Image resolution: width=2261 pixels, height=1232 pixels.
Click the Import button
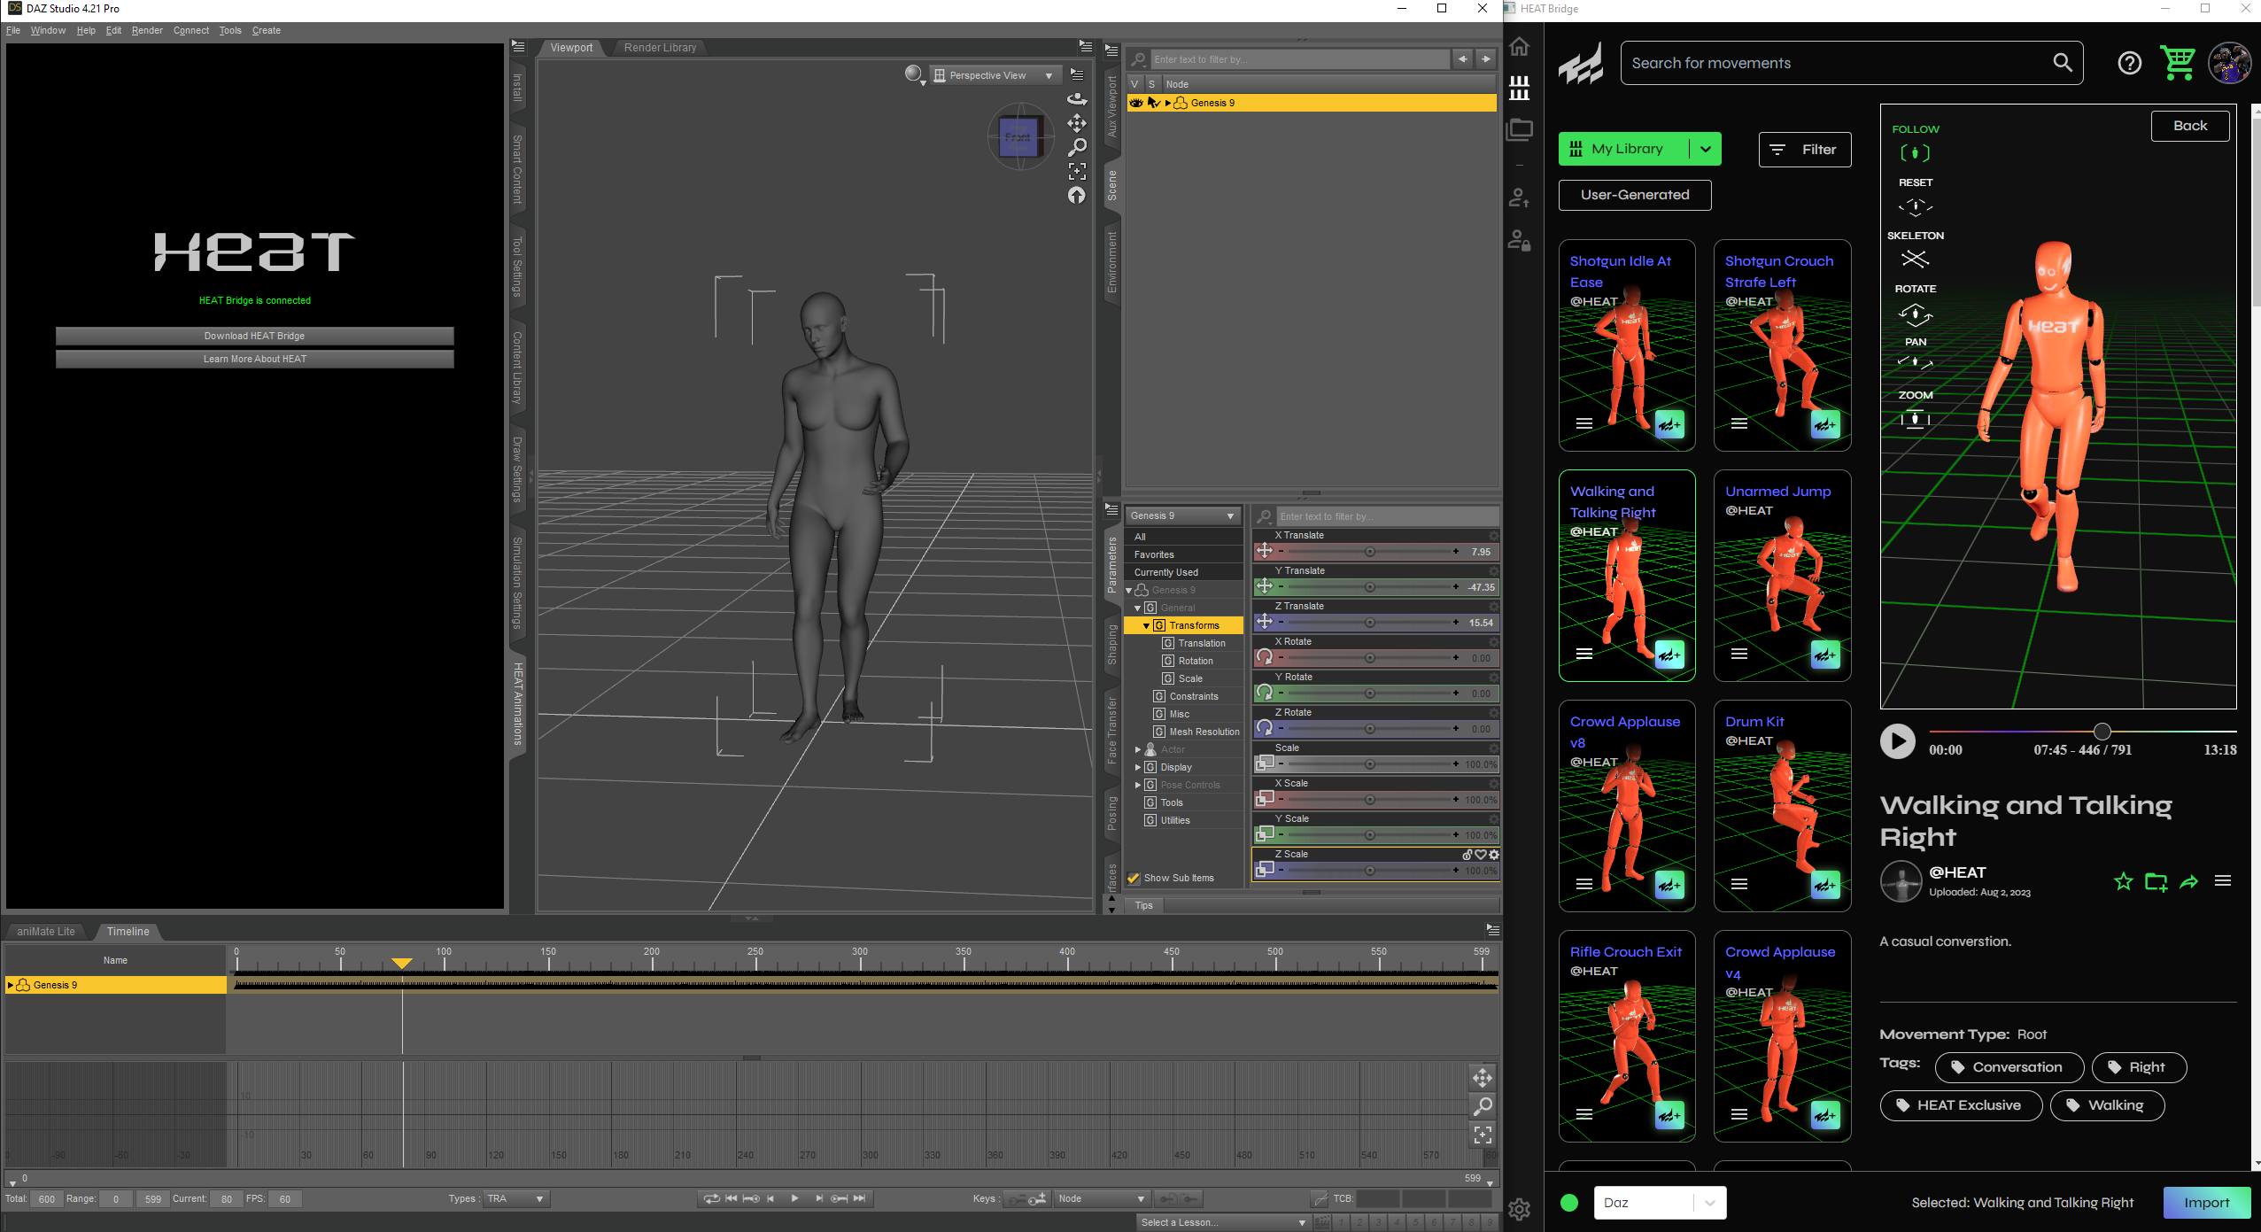tap(2206, 1202)
